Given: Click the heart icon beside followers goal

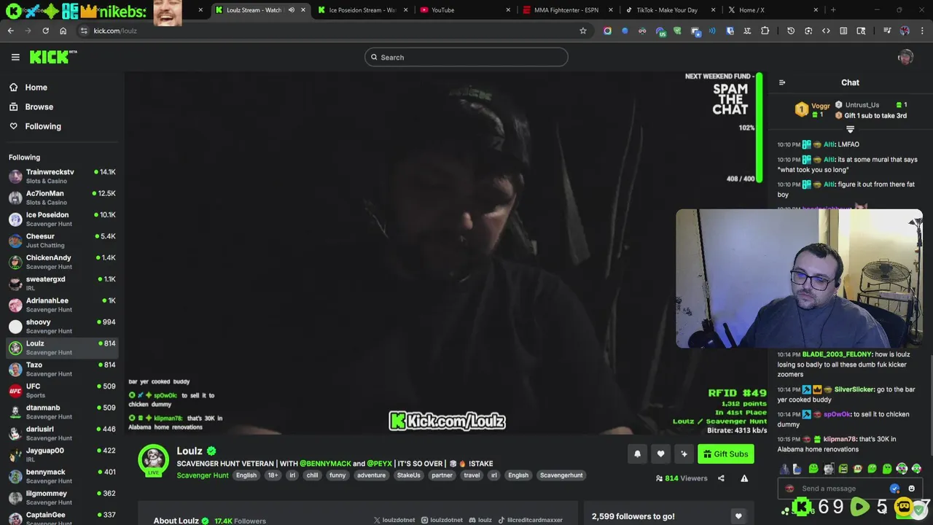Looking at the screenshot, I should point(738,516).
